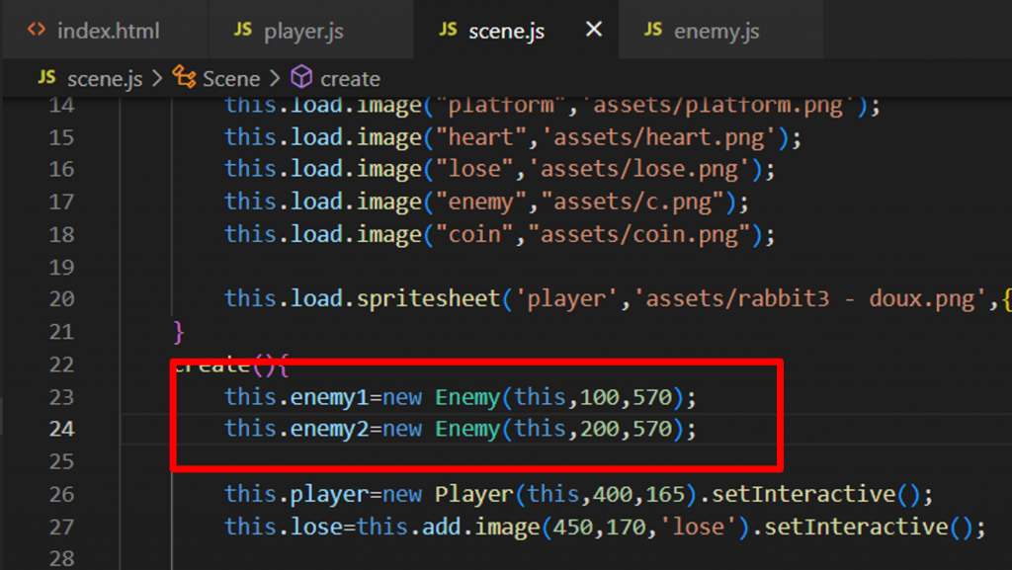Click line number 22 in gutter
Screen dimensions: 1012x570
[x=62, y=365]
